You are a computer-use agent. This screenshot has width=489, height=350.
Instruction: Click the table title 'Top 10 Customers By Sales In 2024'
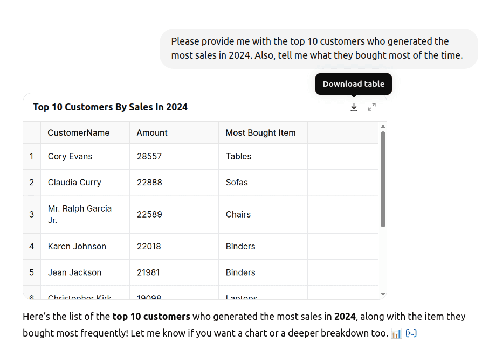[110, 107]
